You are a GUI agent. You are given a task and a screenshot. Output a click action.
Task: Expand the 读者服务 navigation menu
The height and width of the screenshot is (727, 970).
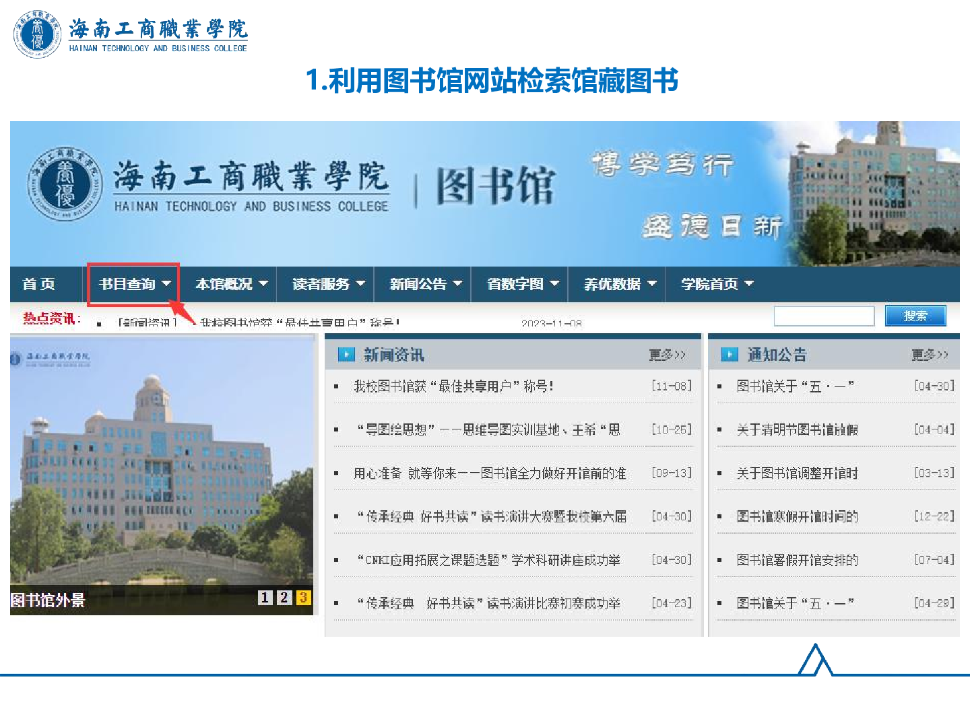(328, 284)
